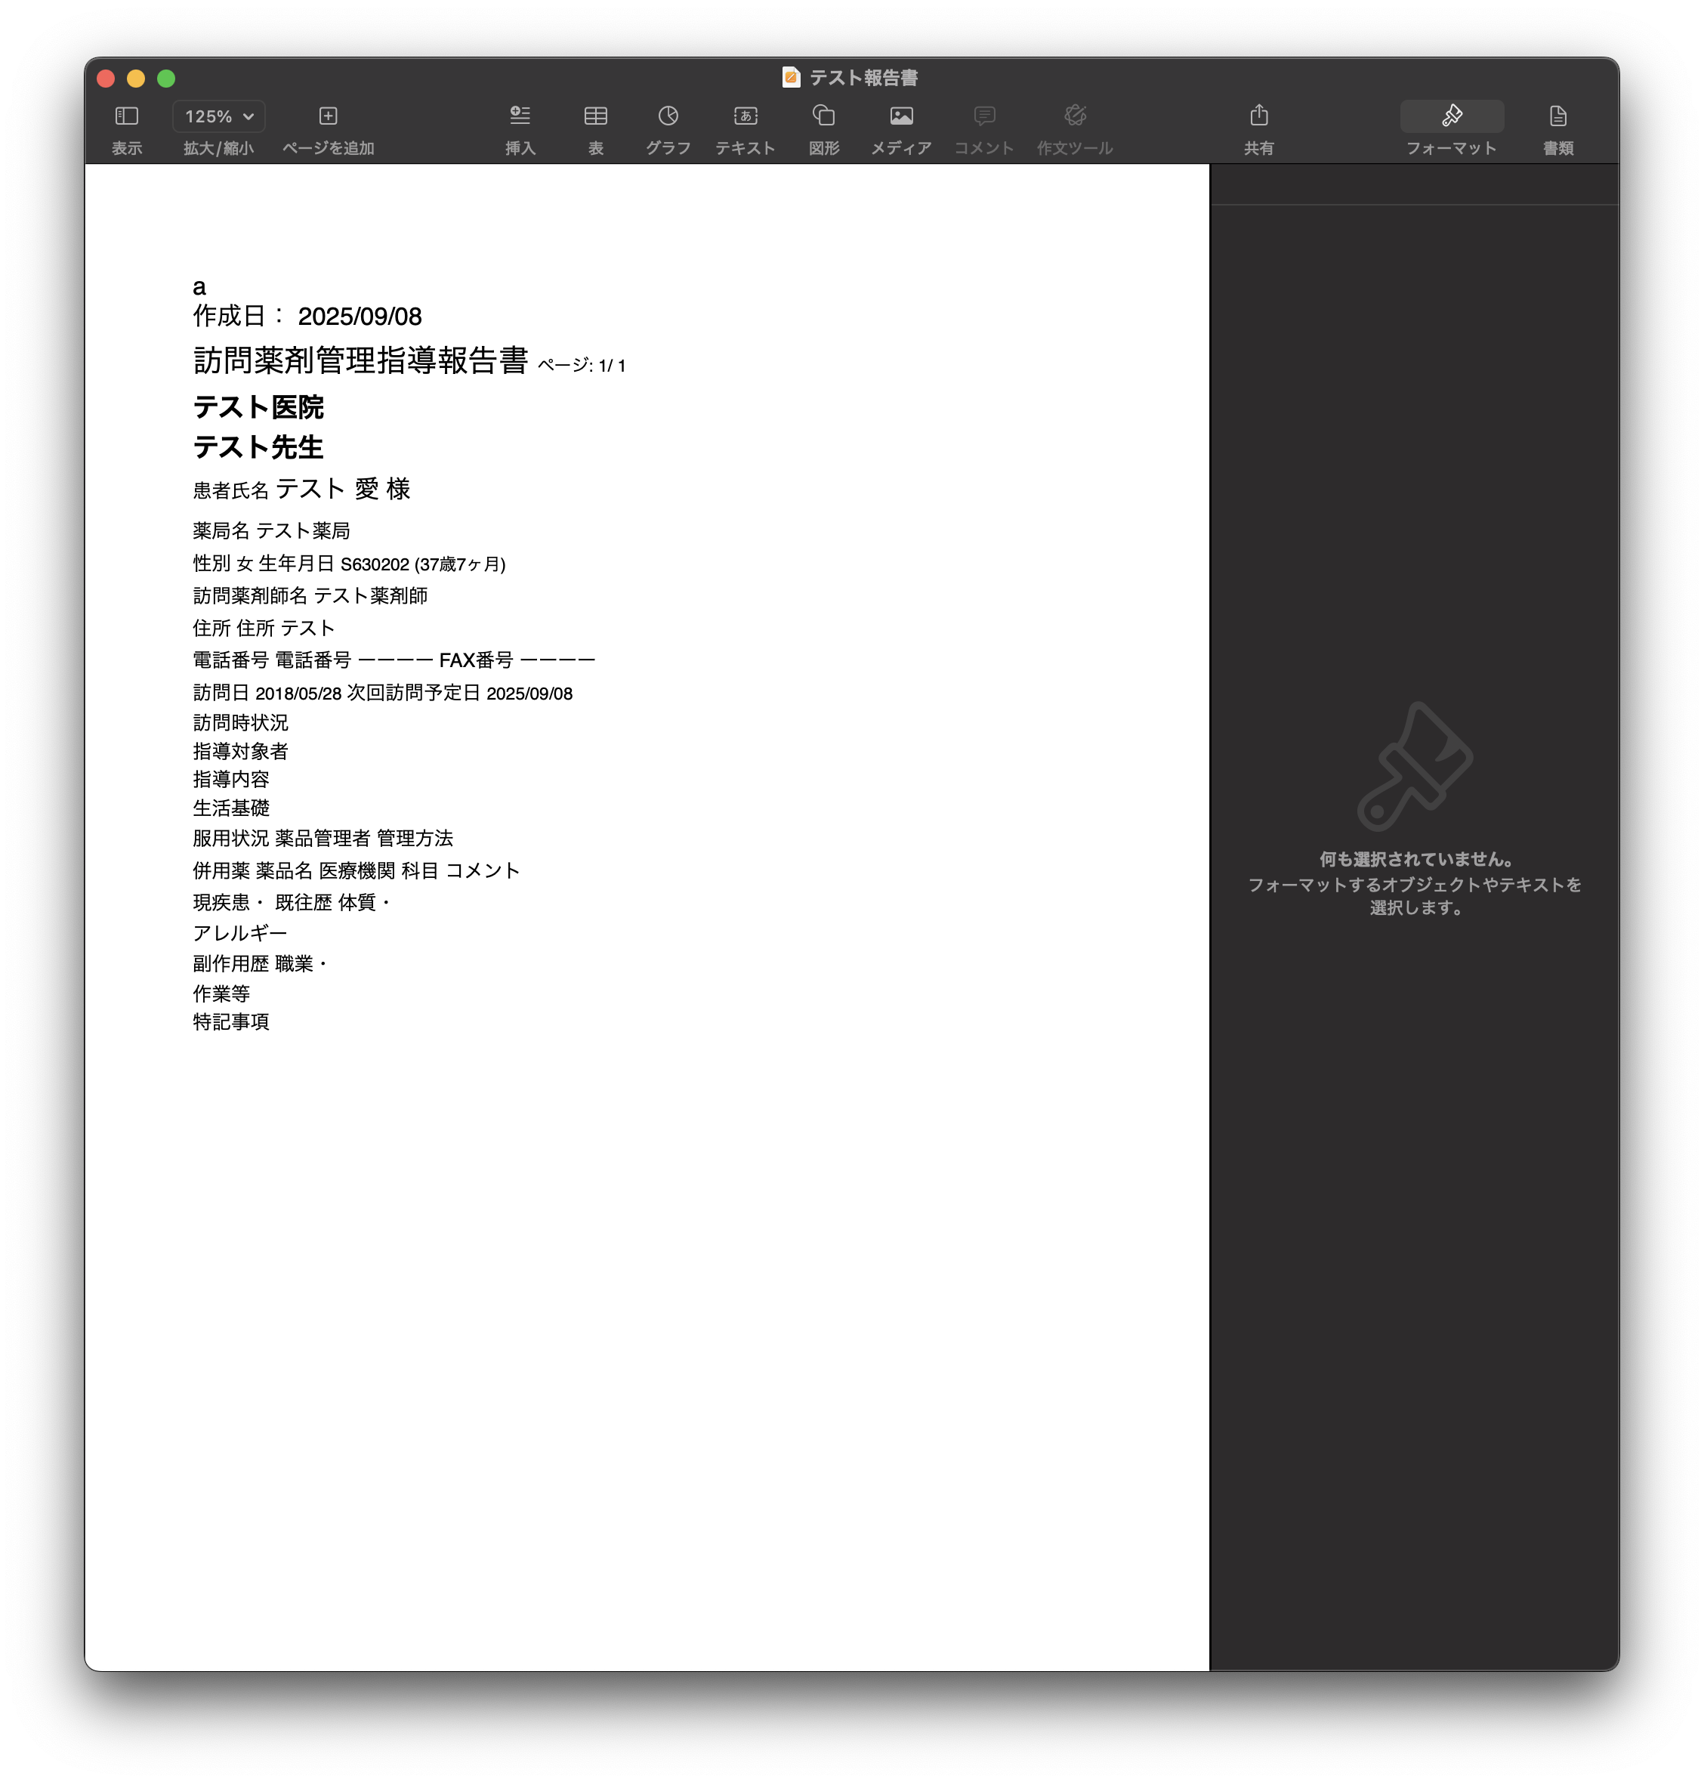Click the Pages icon in the title bar
The image size is (1704, 1783).
789,78
